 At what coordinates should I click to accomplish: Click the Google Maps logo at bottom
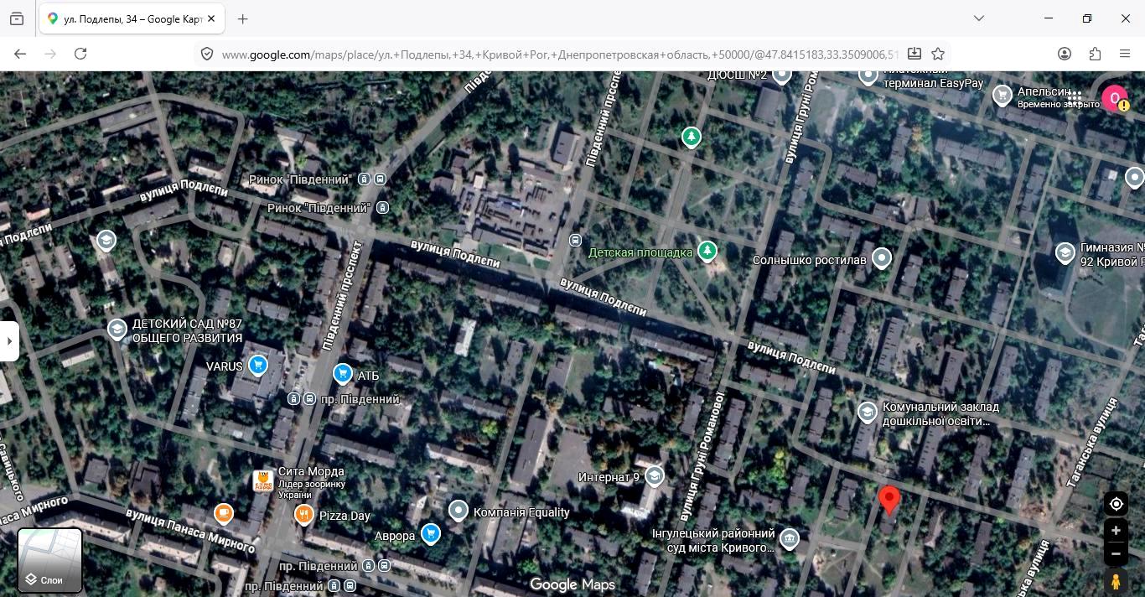click(572, 584)
